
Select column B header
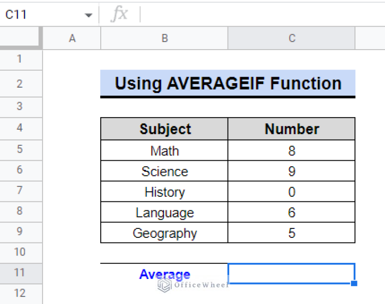164,39
